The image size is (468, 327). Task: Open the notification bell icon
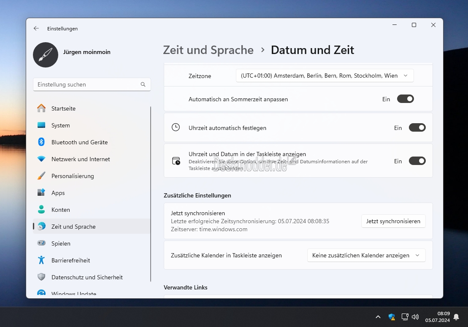click(x=456, y=317)
